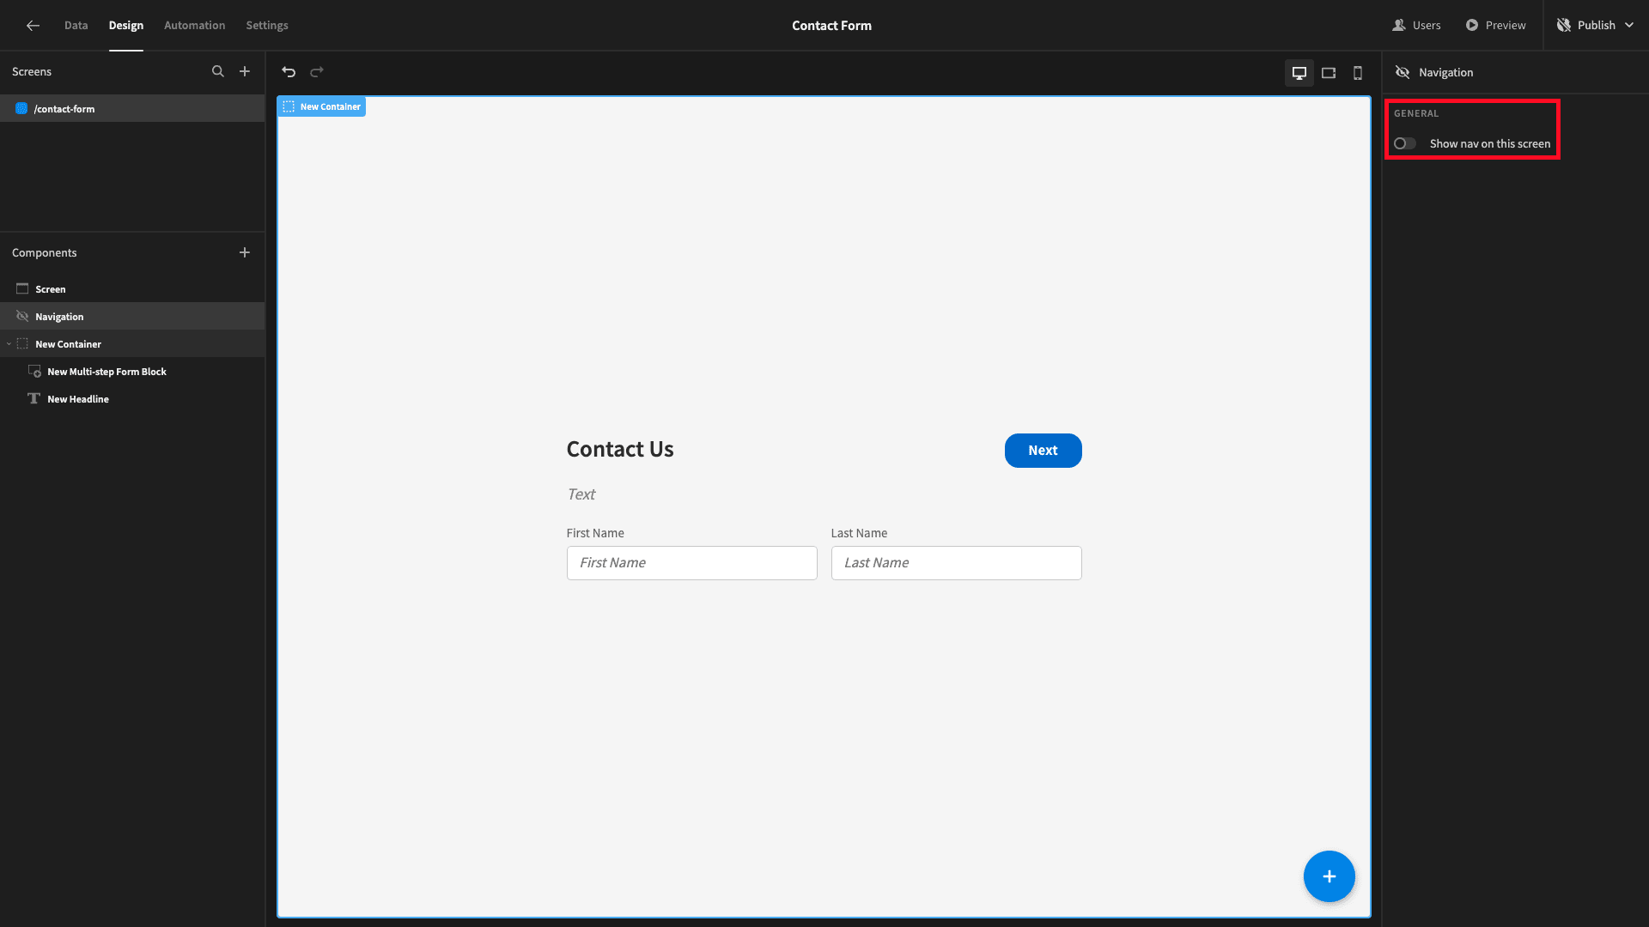Select the /contact-form screen
The height and width of the screenshot is (927, 1649).
132,109
